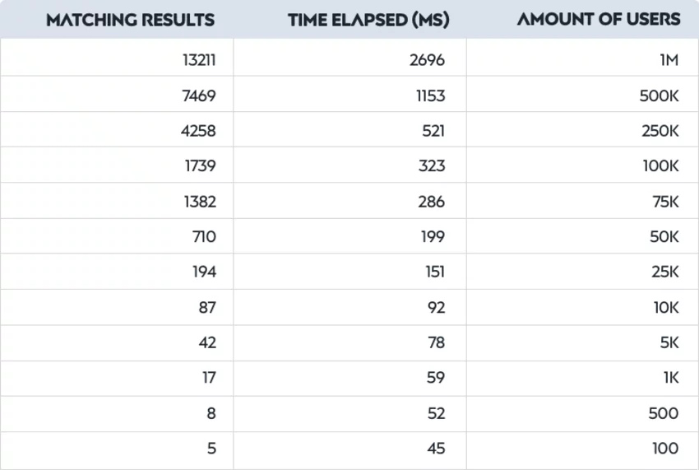This screenshot has height=470, width=699.
Task: Select the 500K users cell
Action: [583, 94]
